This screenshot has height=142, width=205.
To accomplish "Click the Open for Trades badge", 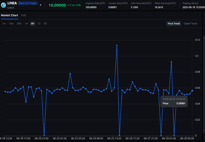I will [28, 3].
